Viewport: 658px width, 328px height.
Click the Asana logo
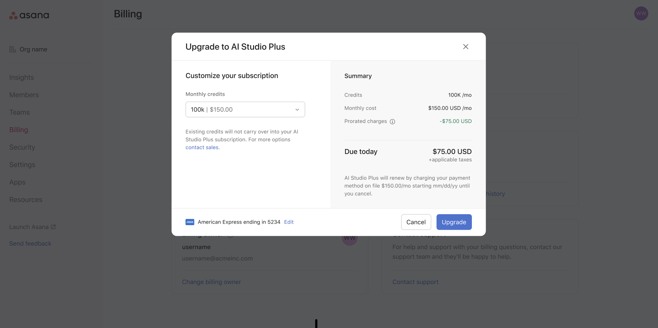pyautogui.click(x=29, y=15)
